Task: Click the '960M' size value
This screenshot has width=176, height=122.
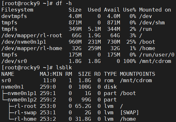Action: (x=75, y=42)
